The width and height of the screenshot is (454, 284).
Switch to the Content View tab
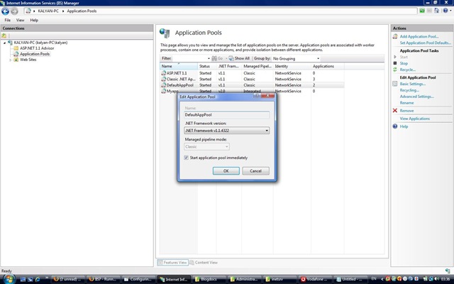coord(204,263)
